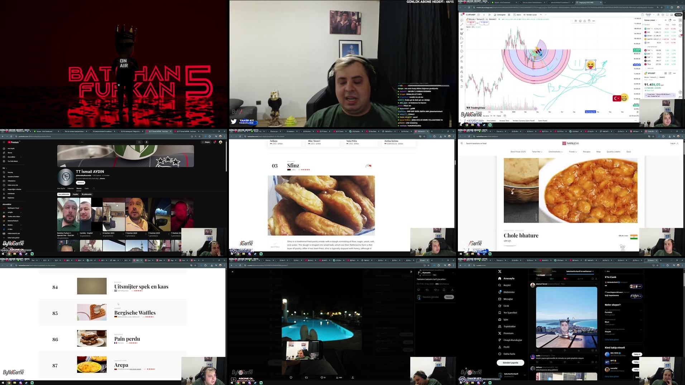685x385 pixels.
Task: Expand Daha fazla göster under YouTube subscriptions
Action: click(11, 237)
